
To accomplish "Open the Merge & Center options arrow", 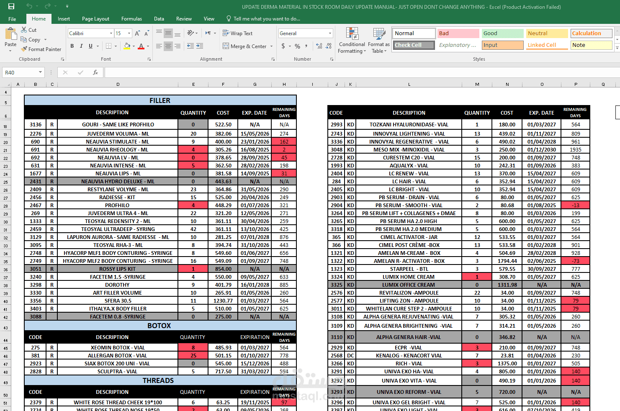I will (272, 46).
